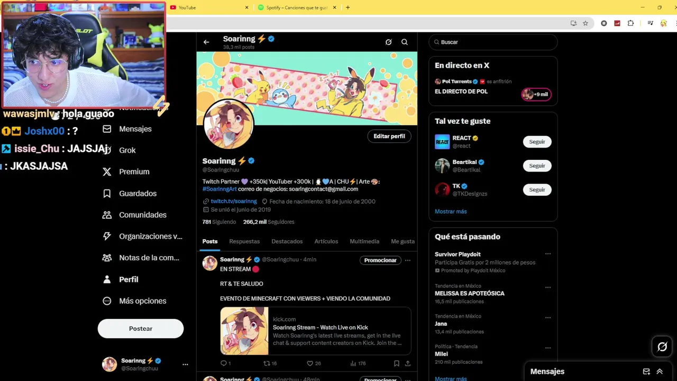Switch to the Artículos tab
677x381 pixels.
pos(326,242)
